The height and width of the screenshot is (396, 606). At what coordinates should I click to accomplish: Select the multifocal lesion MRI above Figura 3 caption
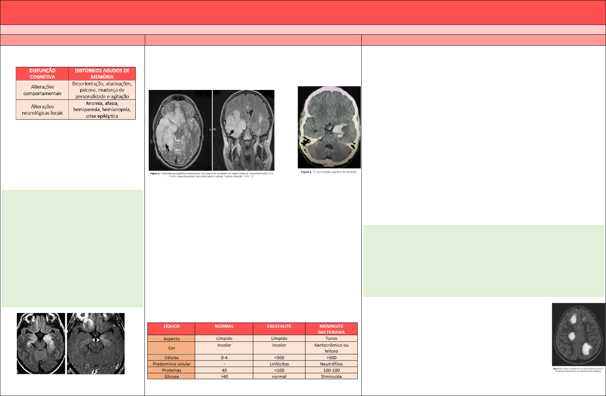pos(579,334)
